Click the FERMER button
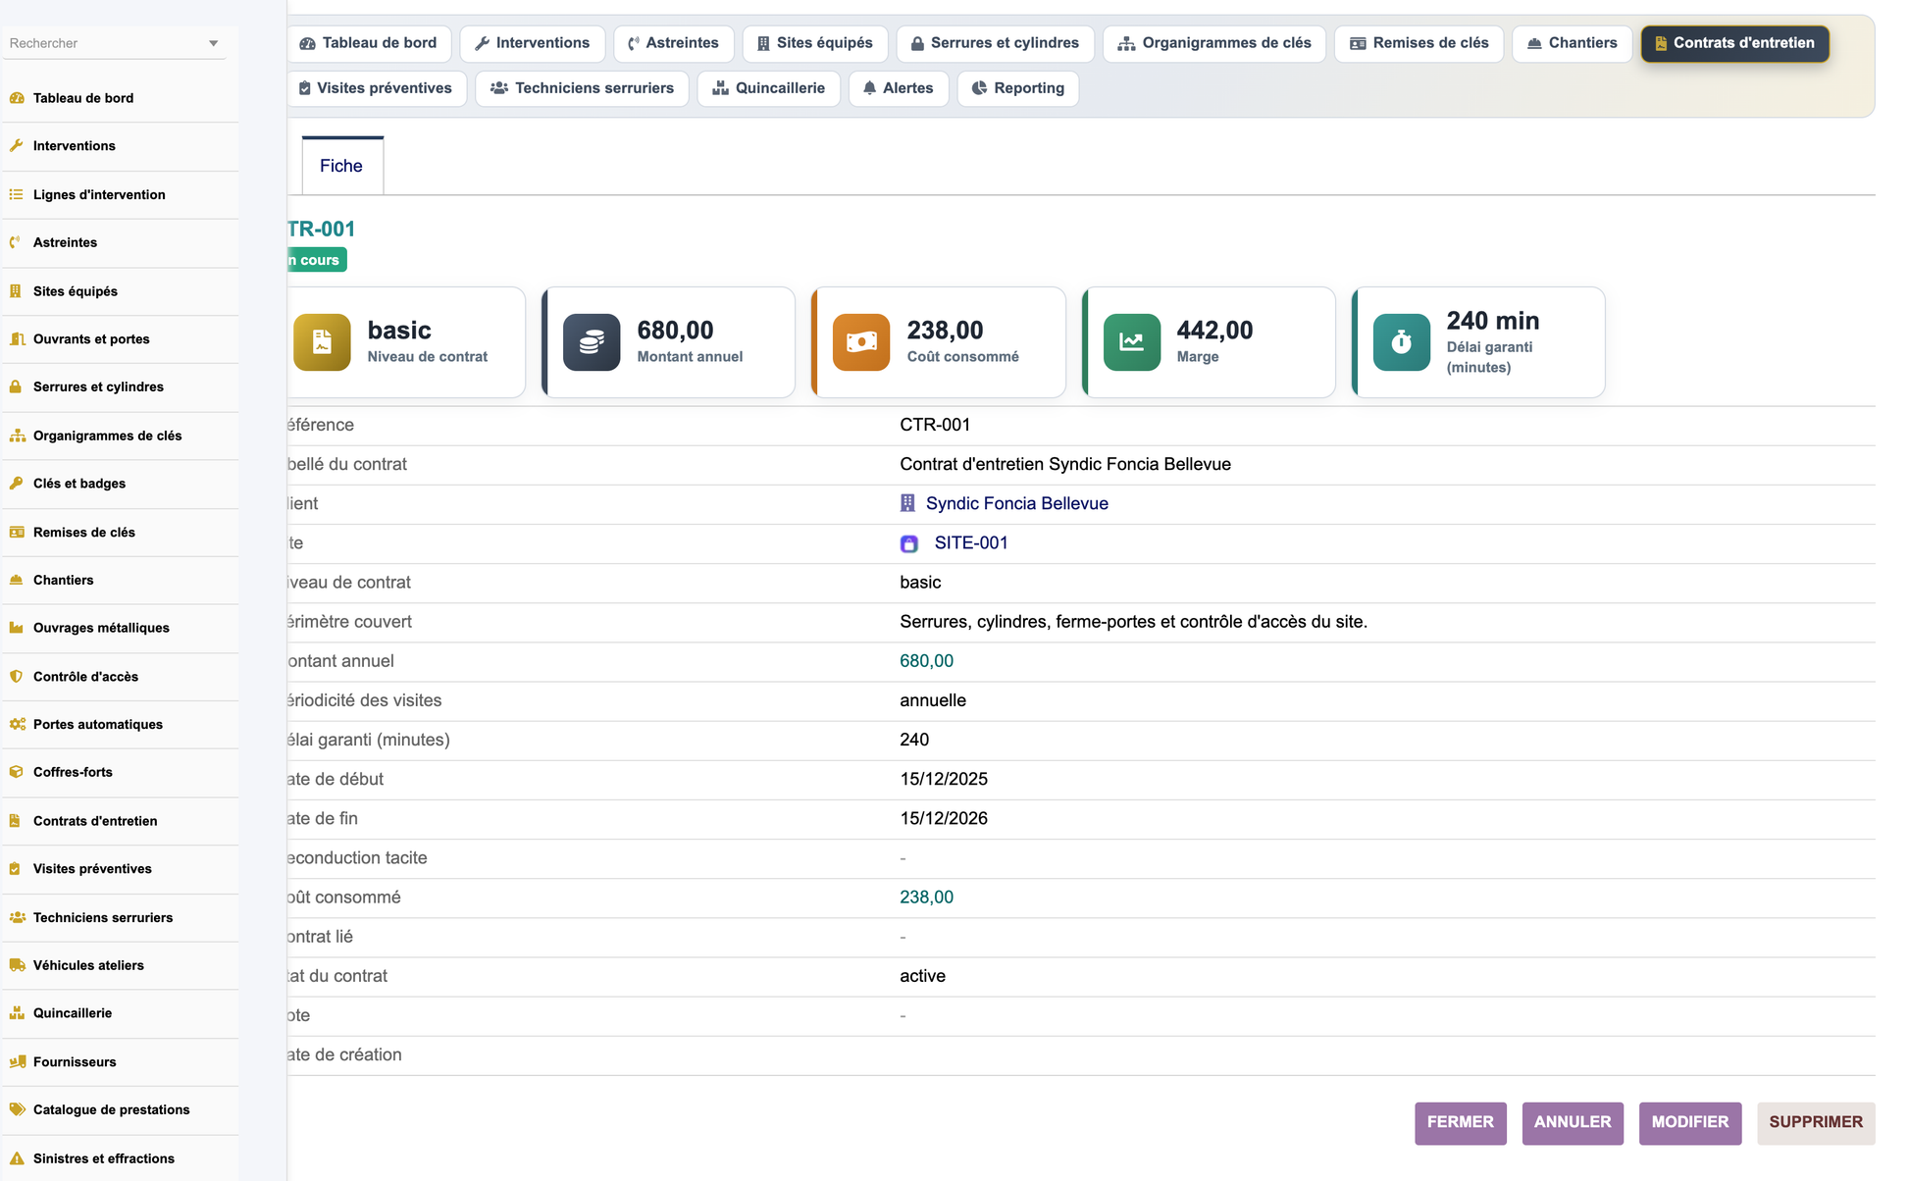This screenshot has width=1909, height=1181. click(x=1461, y=1123)
